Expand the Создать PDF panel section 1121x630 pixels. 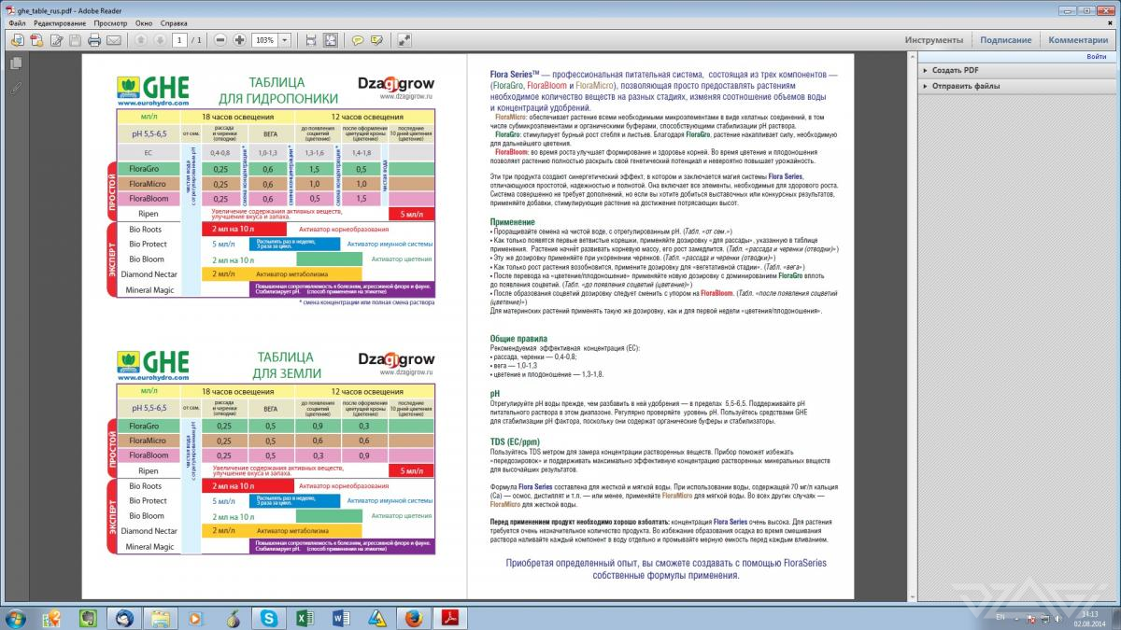[x=1015, y=70]
